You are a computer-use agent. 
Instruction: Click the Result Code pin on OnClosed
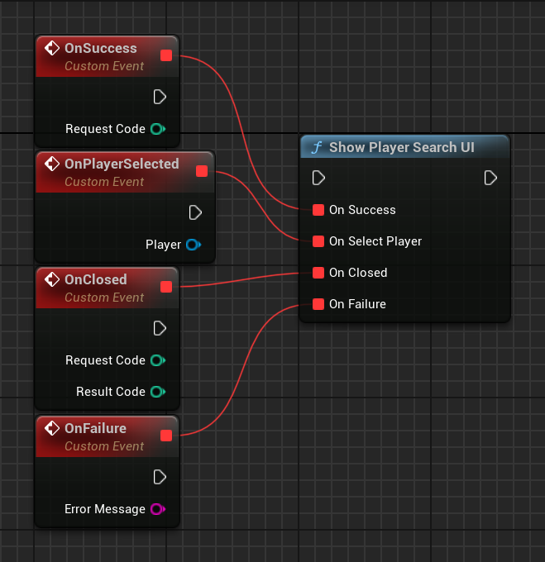pyautogui.click(x=157, y=392)
